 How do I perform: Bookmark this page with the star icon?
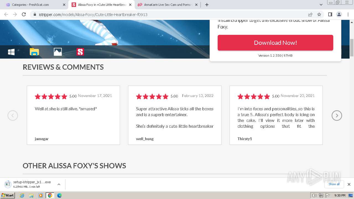tap(319, 14)
